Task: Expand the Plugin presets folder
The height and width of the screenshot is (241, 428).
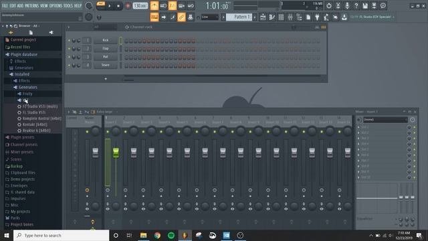Action: (x=22, y=137)
